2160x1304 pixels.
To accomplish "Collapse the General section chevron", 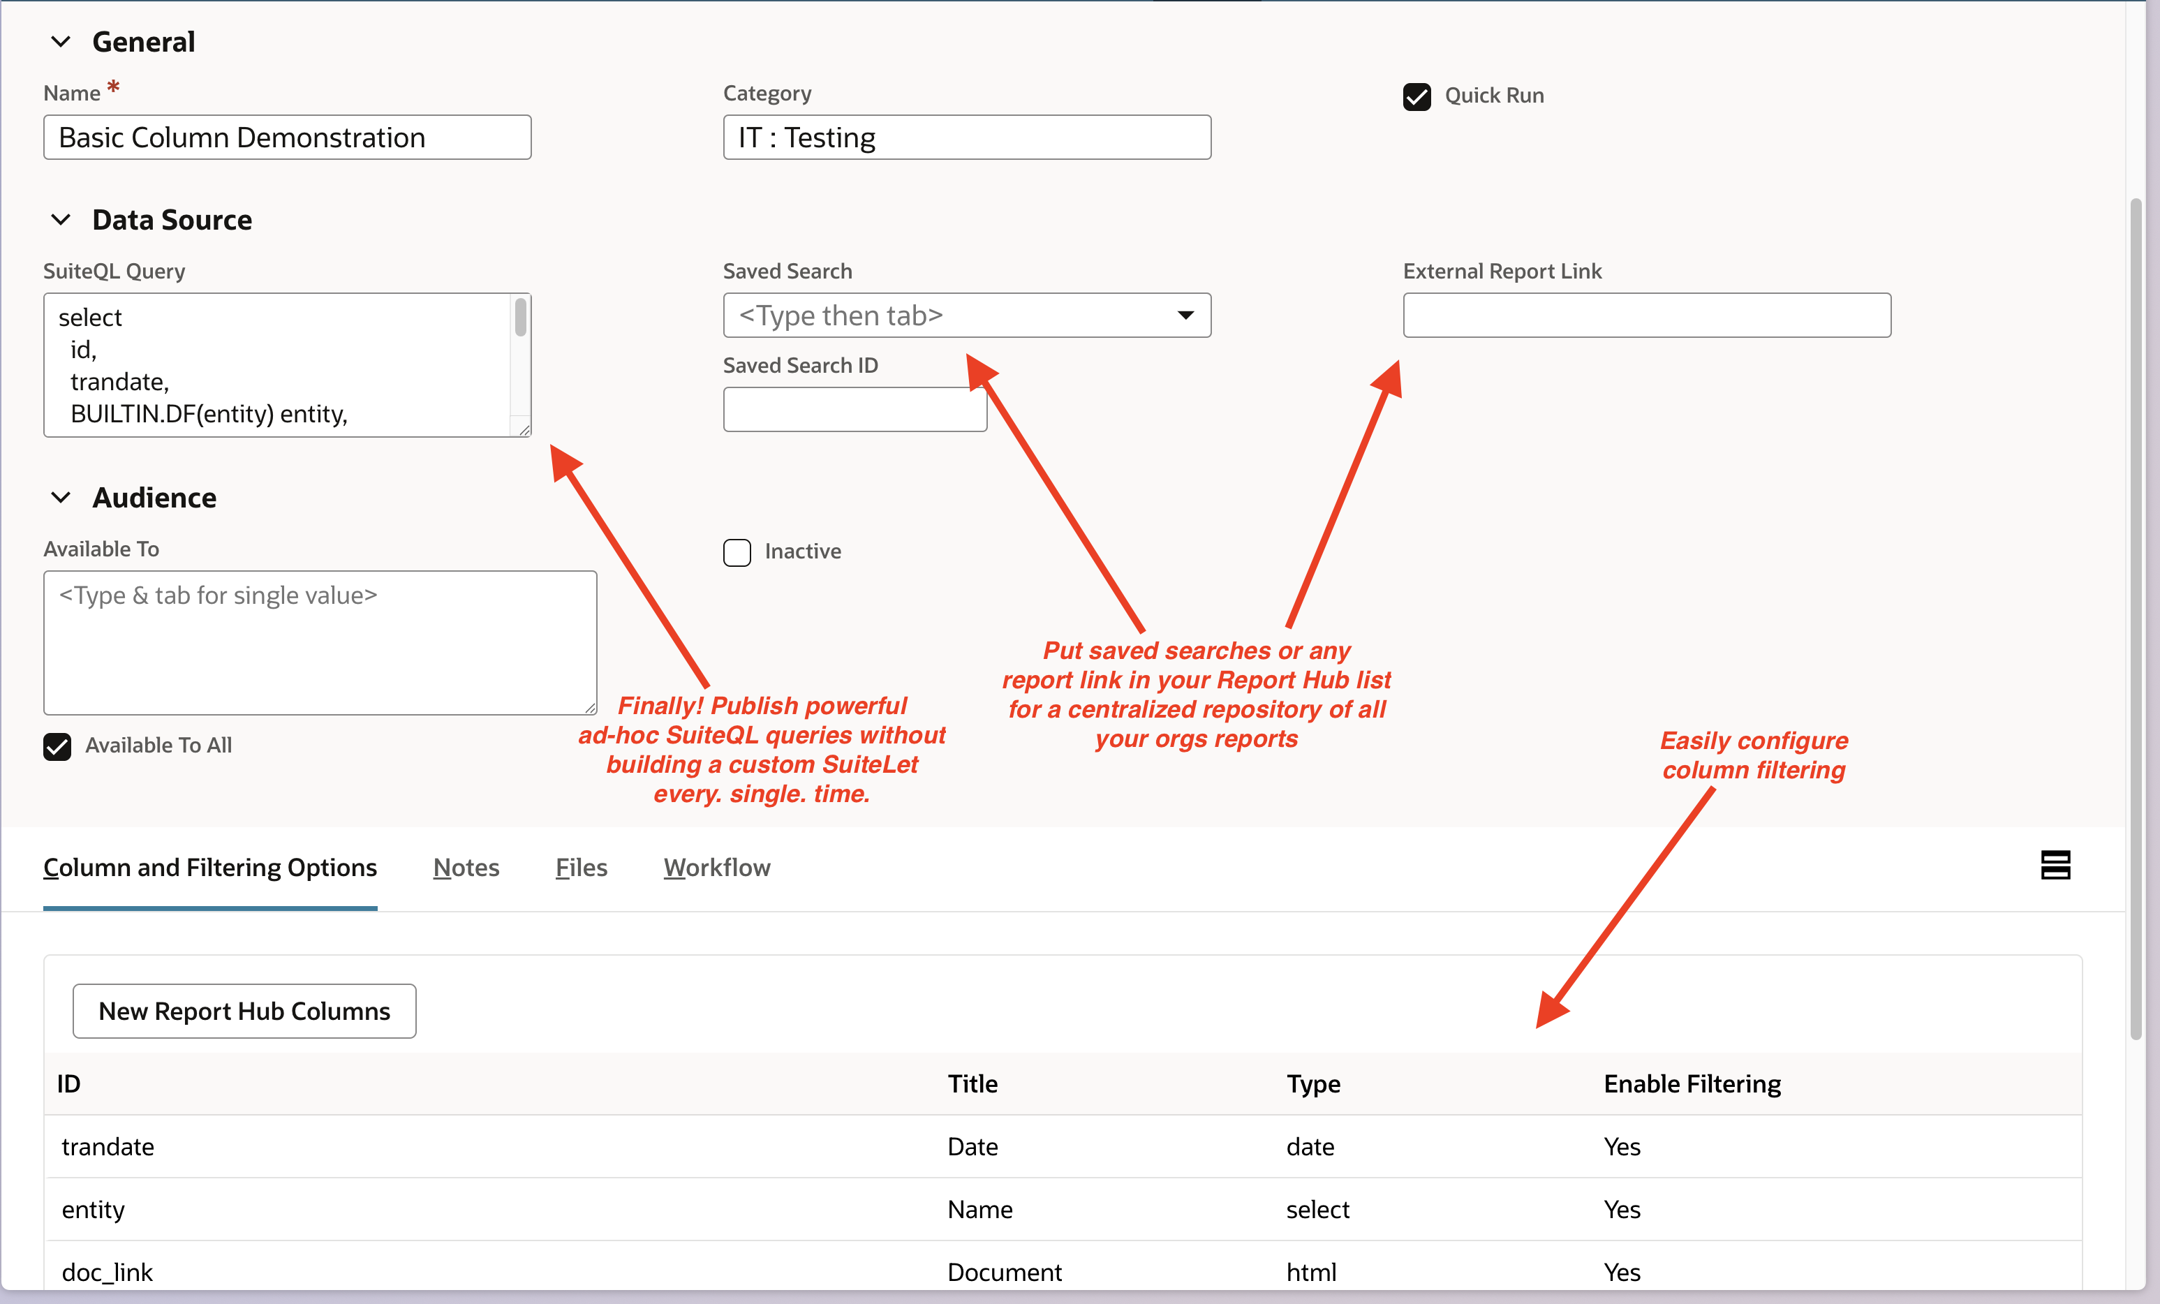I will click(61, 41).
